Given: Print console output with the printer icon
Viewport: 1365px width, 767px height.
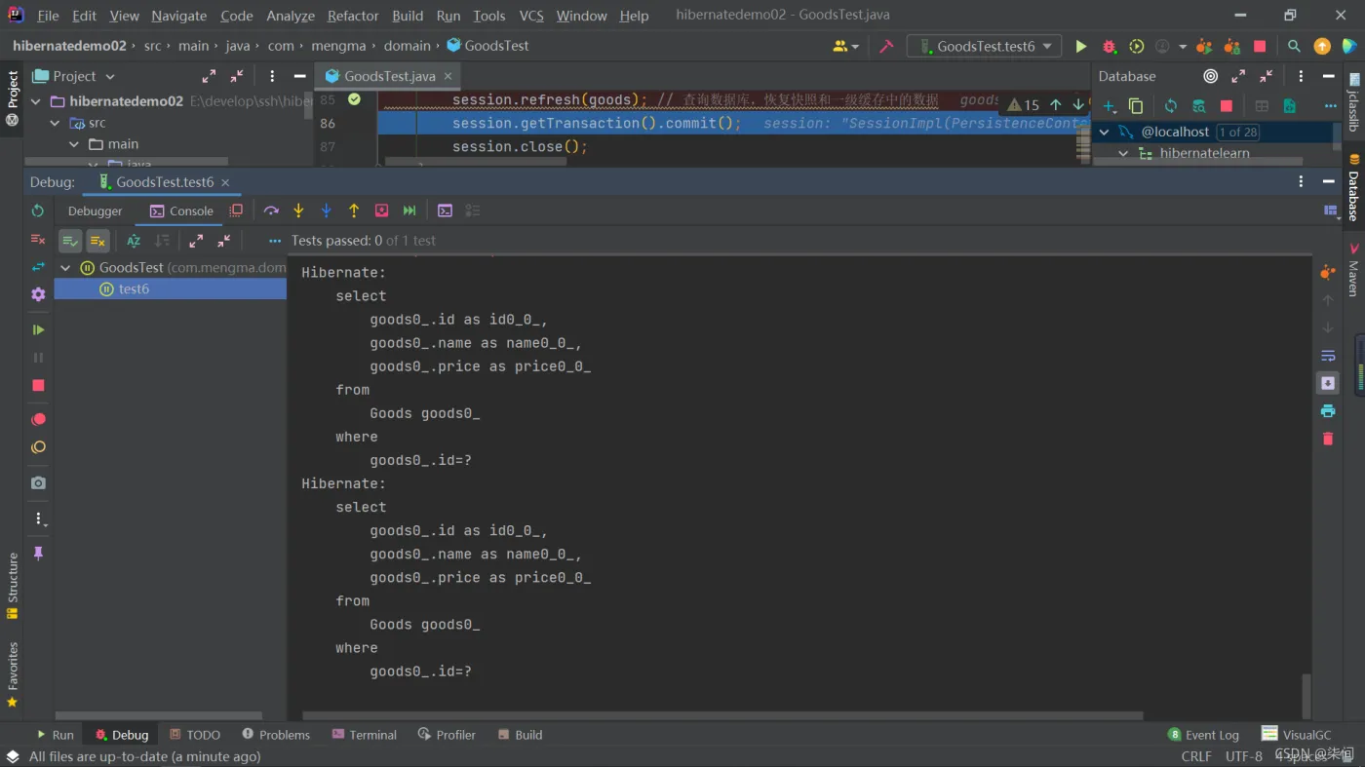Looking at the screenshot, I should 1327,411.
